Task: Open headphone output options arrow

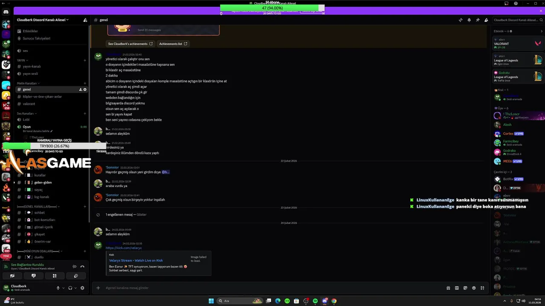Action: pos(75,288)
